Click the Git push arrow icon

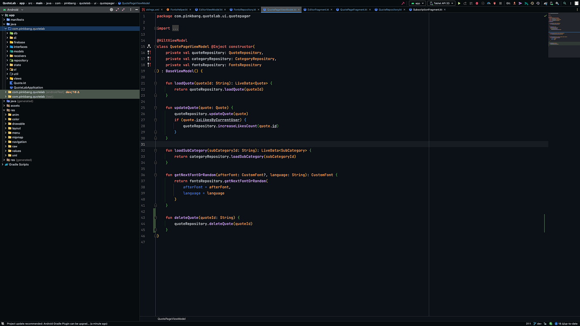point(526,3)
